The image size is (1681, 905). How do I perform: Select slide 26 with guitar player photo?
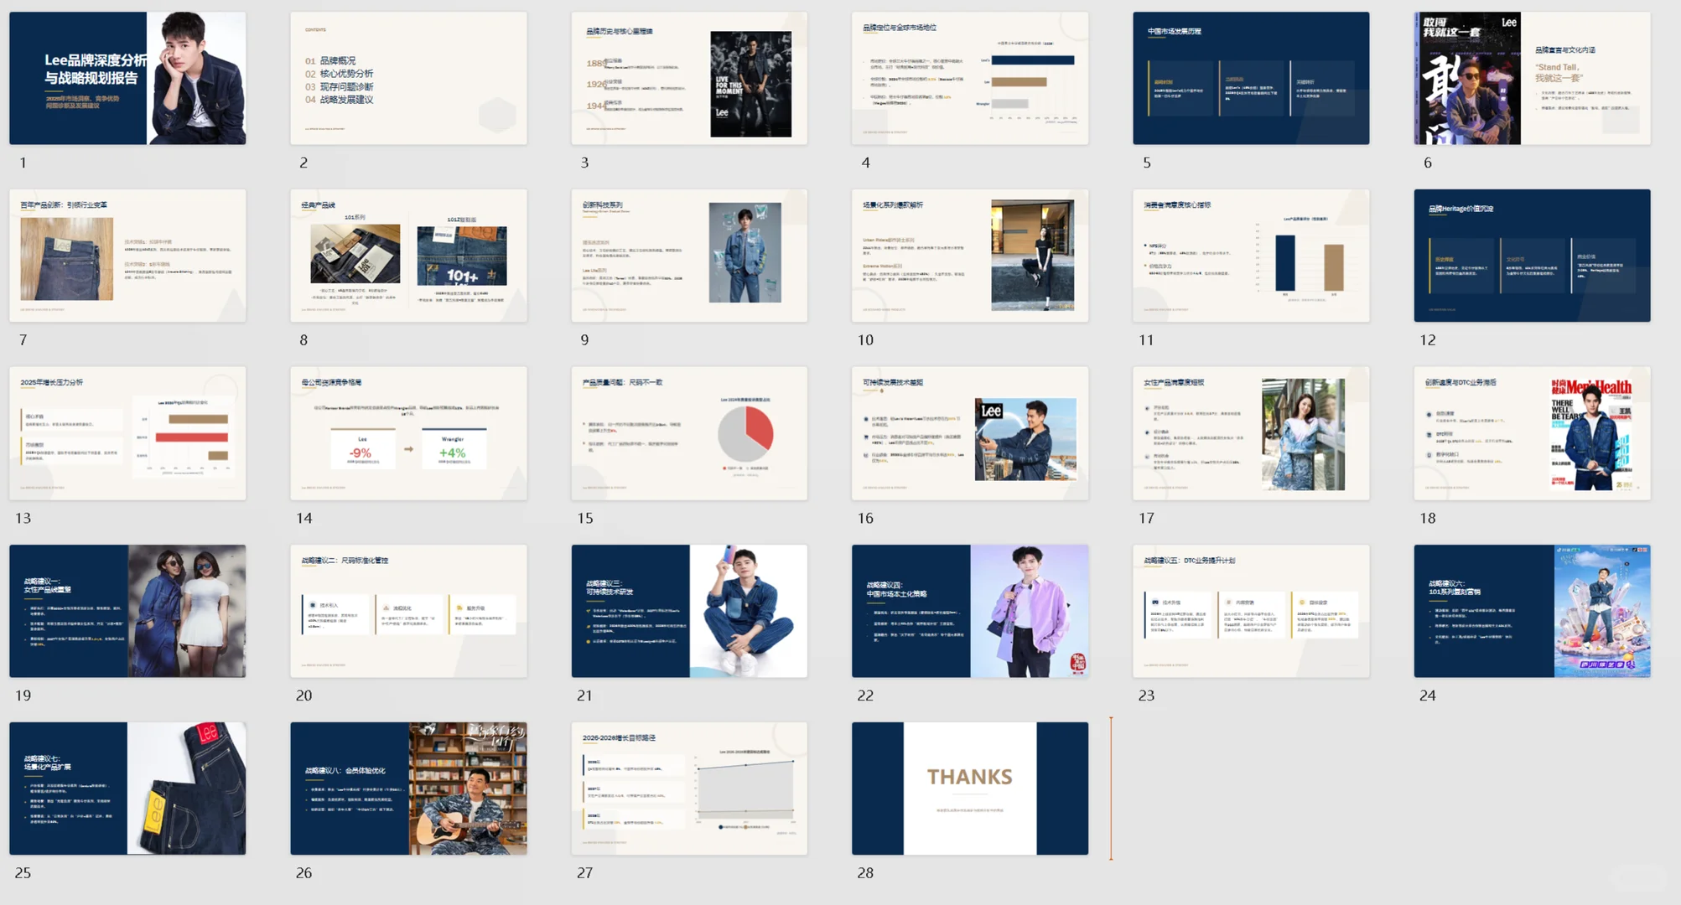(408, 789)
